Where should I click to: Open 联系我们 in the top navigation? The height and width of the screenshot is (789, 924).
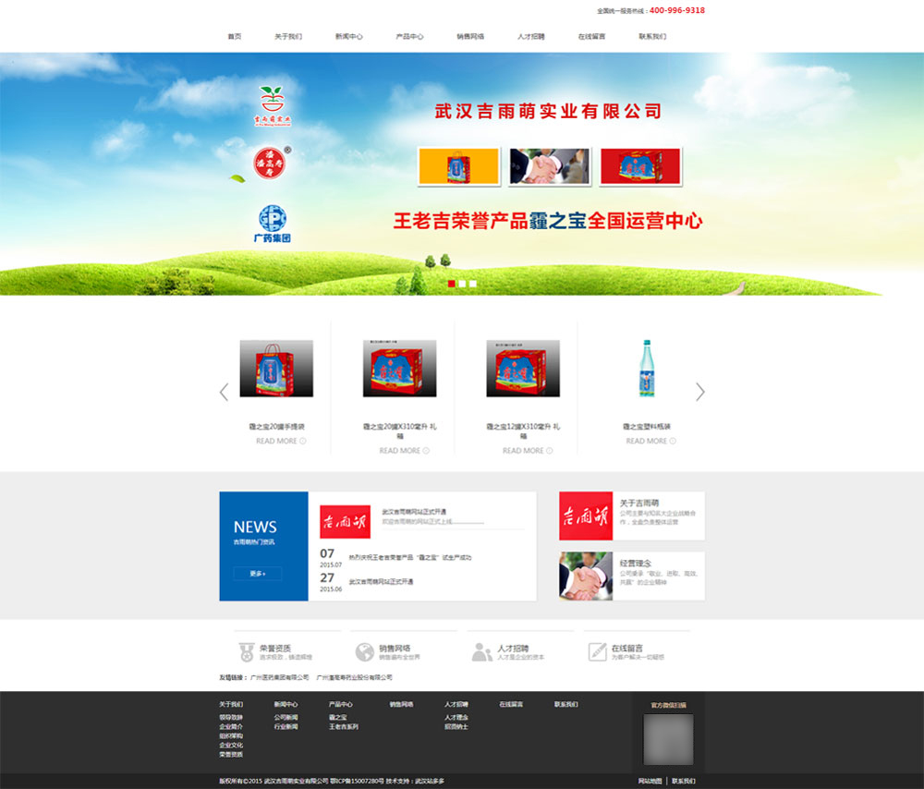pos(652,37)
